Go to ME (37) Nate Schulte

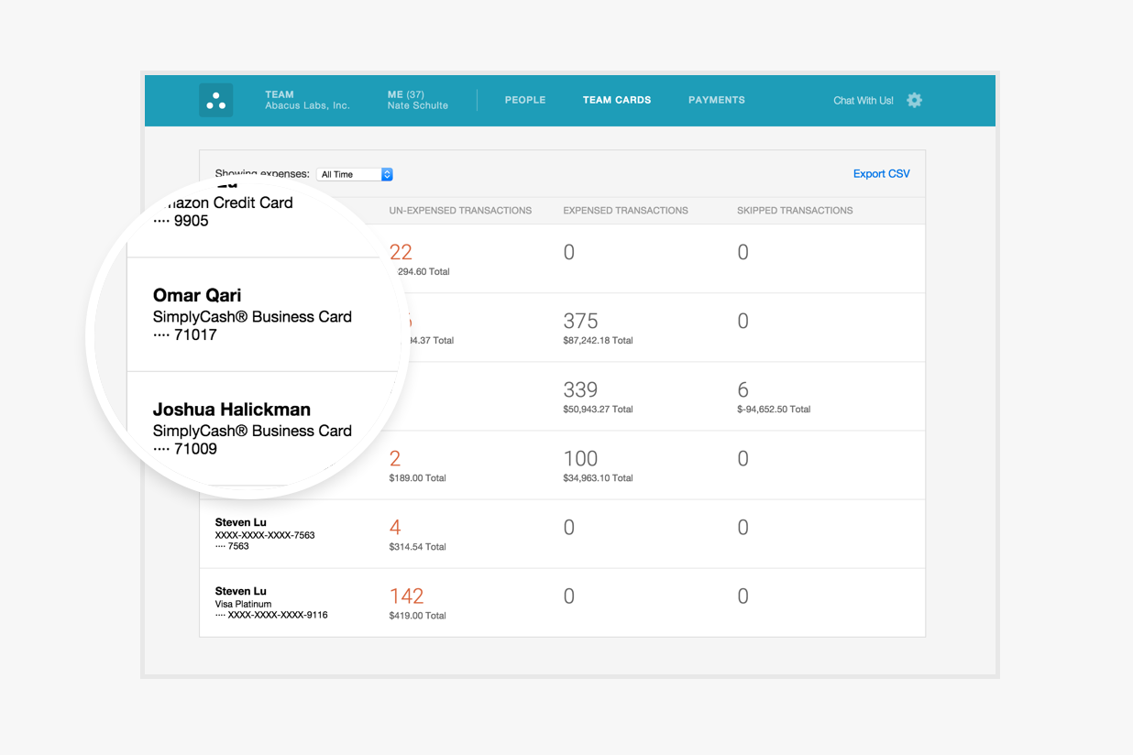[418, 100]
